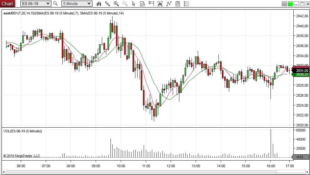310x175 pixels.
Task: Toggle the gray window link button
Action: coord(284,3)
